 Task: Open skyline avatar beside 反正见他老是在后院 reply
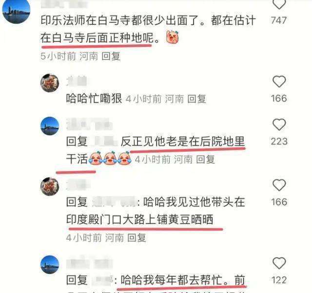point(50,126)
